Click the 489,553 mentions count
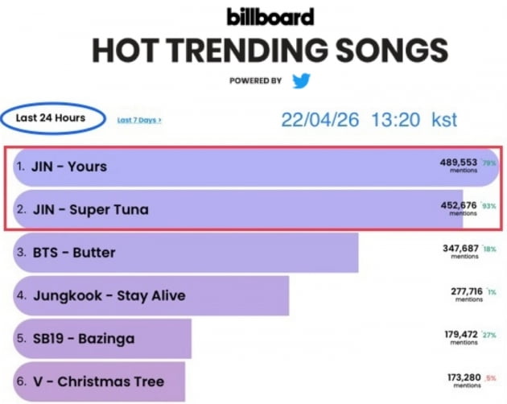The height and width of the screenshot is (404, 507). [x=459, y=165]
